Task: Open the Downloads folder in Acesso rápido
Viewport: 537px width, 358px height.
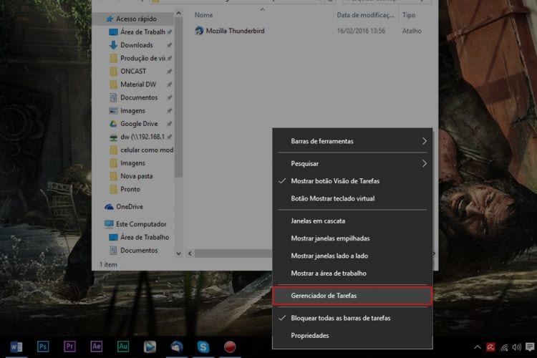Action: click(136, 45)
